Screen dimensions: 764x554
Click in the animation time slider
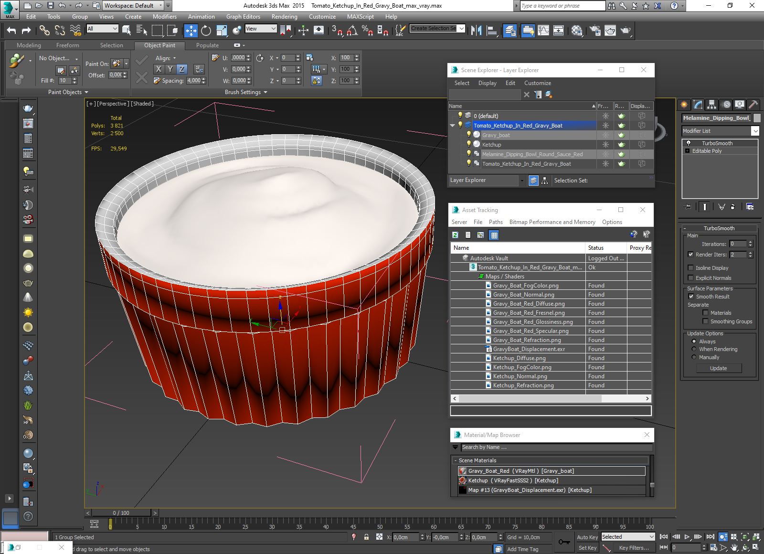point(121,513)
